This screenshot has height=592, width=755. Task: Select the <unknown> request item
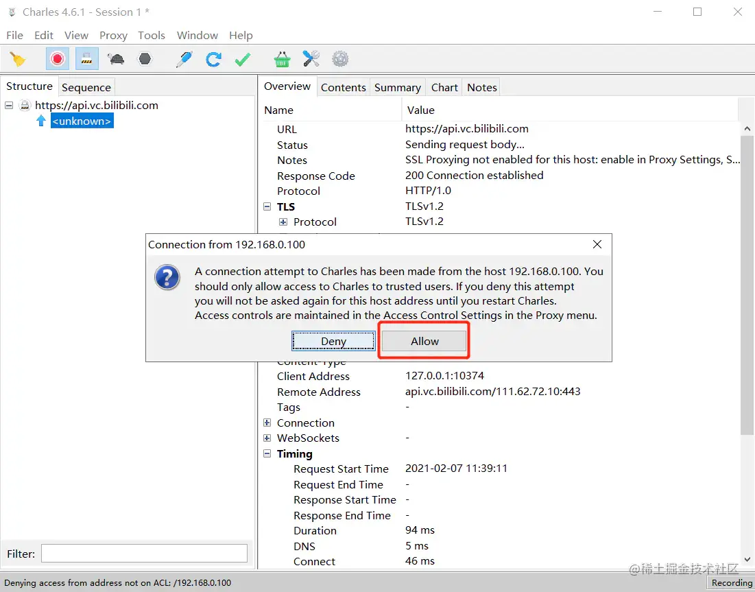coord(82,121)
